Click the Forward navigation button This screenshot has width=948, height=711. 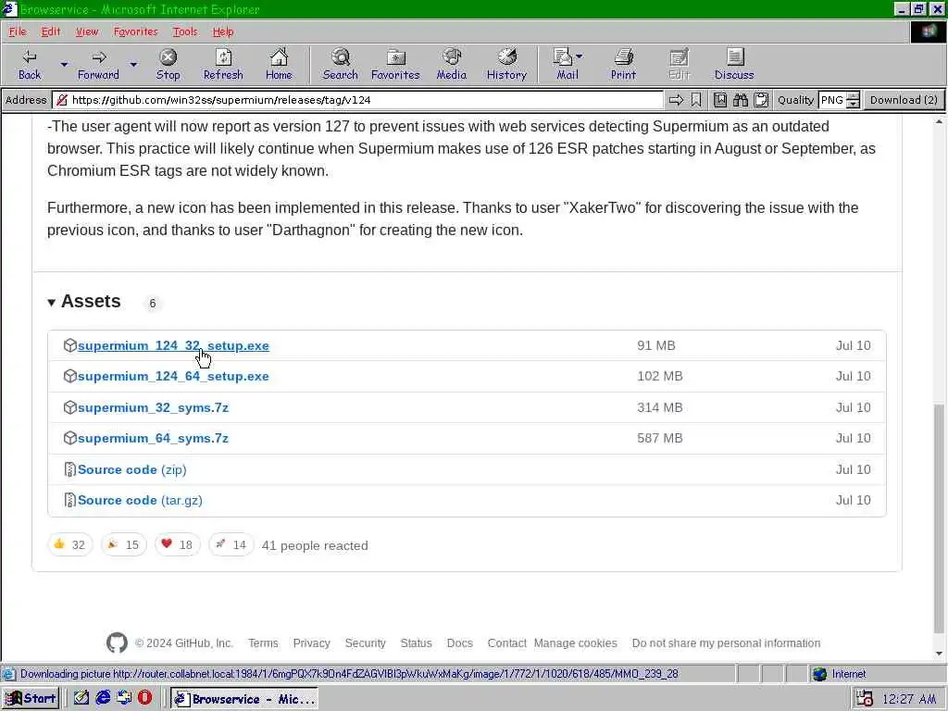(98, 64)
